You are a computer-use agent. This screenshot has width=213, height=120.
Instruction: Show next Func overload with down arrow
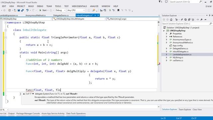coord(33,94)
